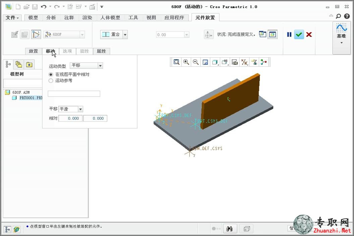
Task: Open the 移动 panel tab
Action: pos(51,51)
